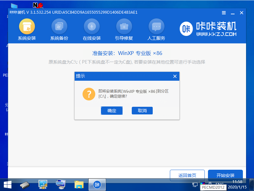This screenshot has height=191, width=254.
Task: Open 在线安装 (Online Install) feature
Action: 91,26
